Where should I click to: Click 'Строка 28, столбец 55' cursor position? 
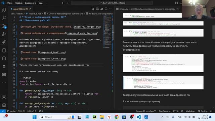(x=146, y=111)
